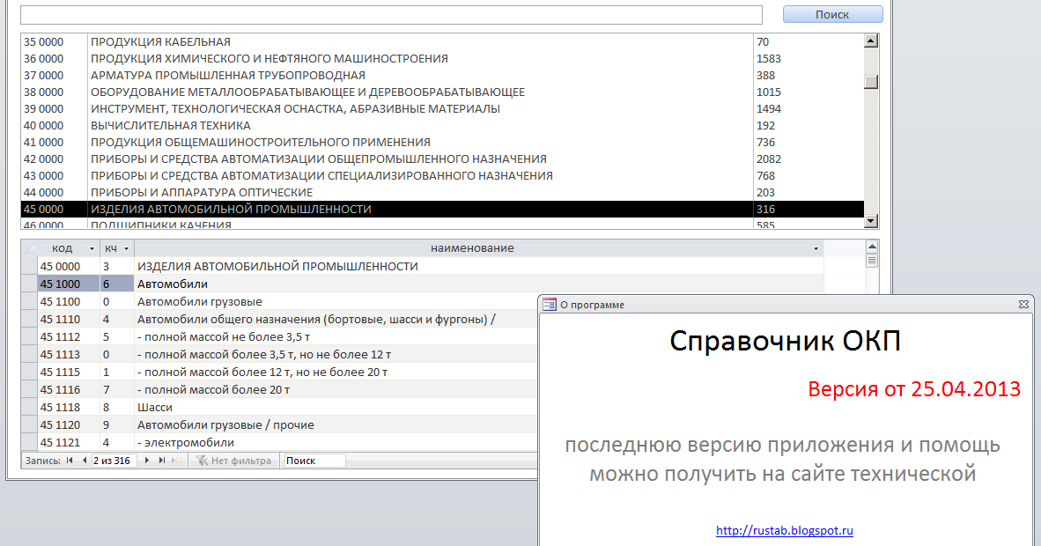Click count value '1583' in the upper list
1041x546 pixels.
(769, 58)
